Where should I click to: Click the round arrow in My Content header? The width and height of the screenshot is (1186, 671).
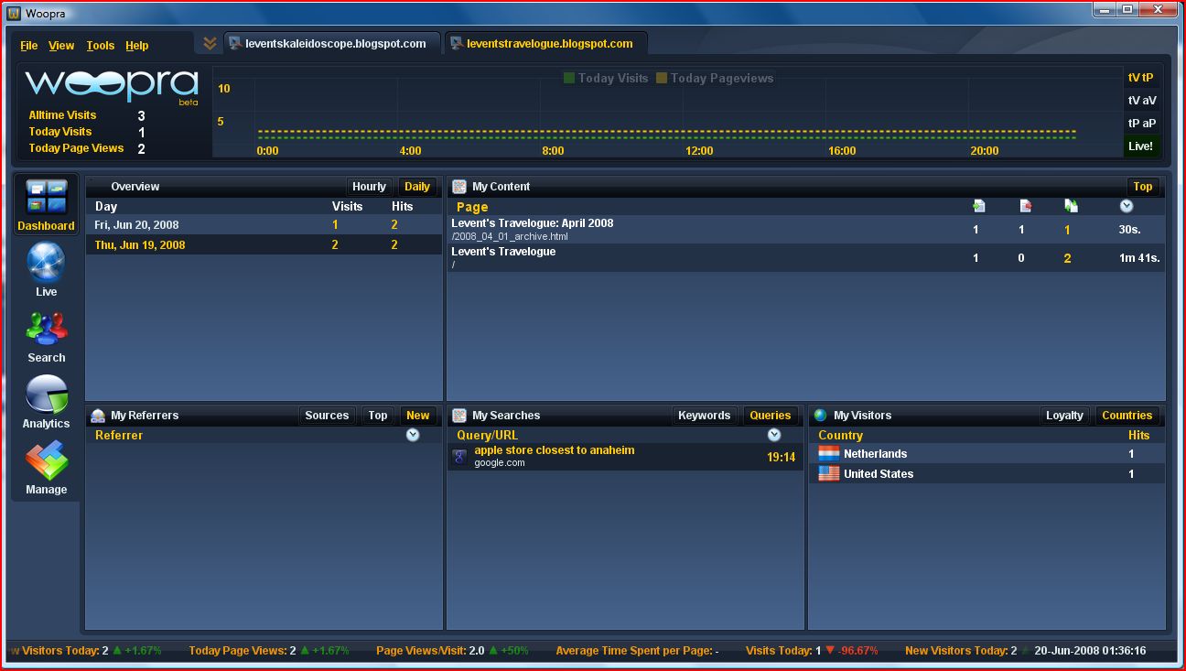(x=1127, y=206)
